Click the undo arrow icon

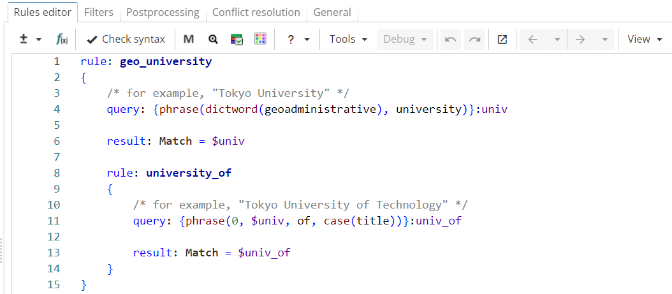point(450,40)
